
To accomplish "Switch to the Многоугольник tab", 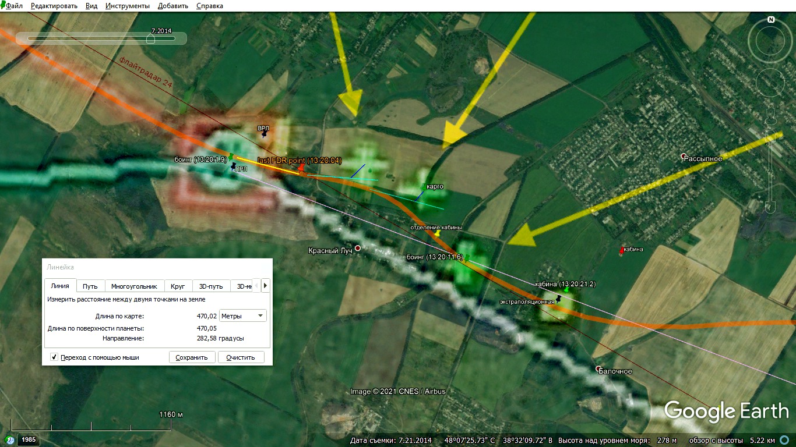I will point(135,286).
